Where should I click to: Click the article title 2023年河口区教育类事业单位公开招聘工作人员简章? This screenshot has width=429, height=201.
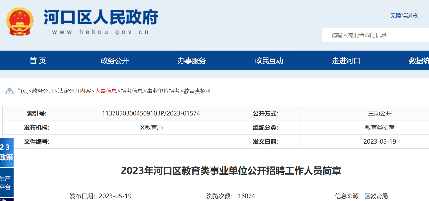231,171
